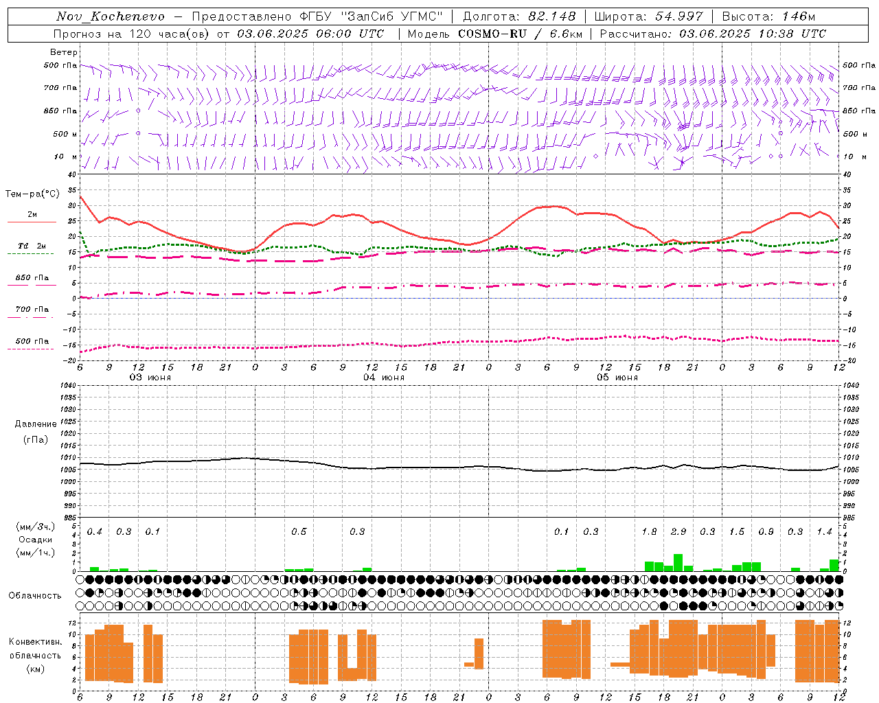The height and width of the screenshot is (703, 879).
Task: Click the 700 гПа temperature legend entry
Action: pos(32,310)
